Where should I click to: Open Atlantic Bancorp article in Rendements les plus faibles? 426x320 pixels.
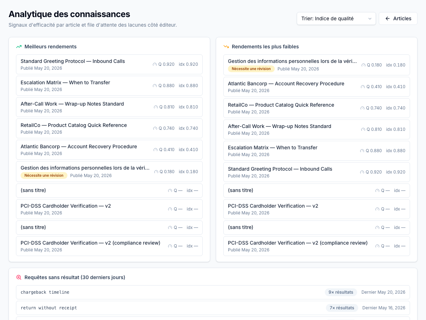pyautogui.click(x=317, y=87)
